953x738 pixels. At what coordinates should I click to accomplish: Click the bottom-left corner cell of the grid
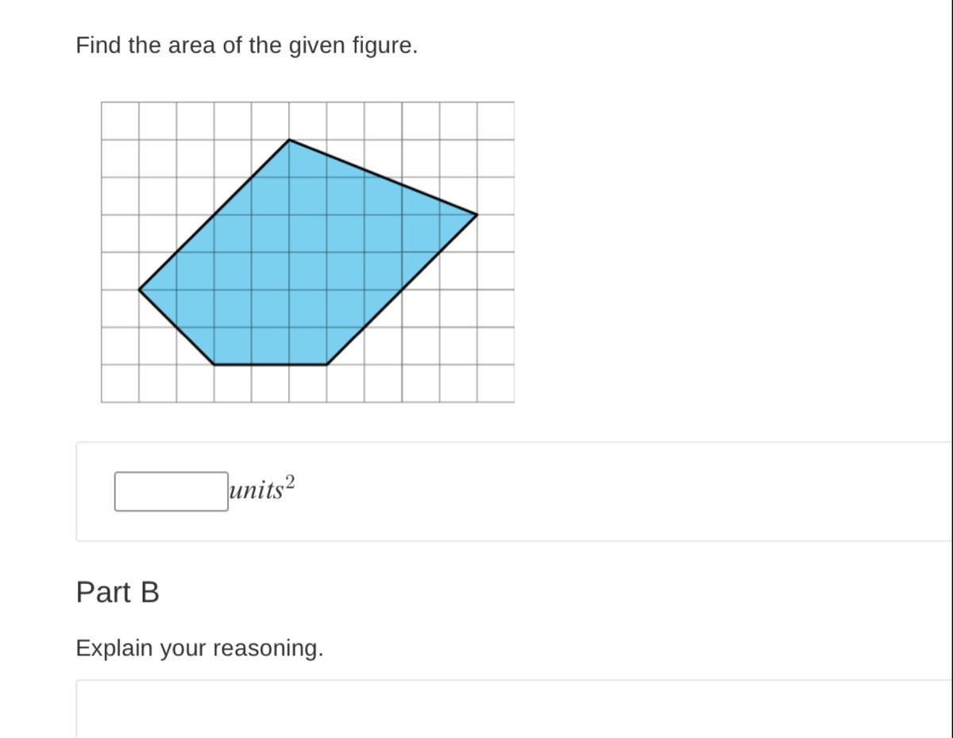[120, 384]
